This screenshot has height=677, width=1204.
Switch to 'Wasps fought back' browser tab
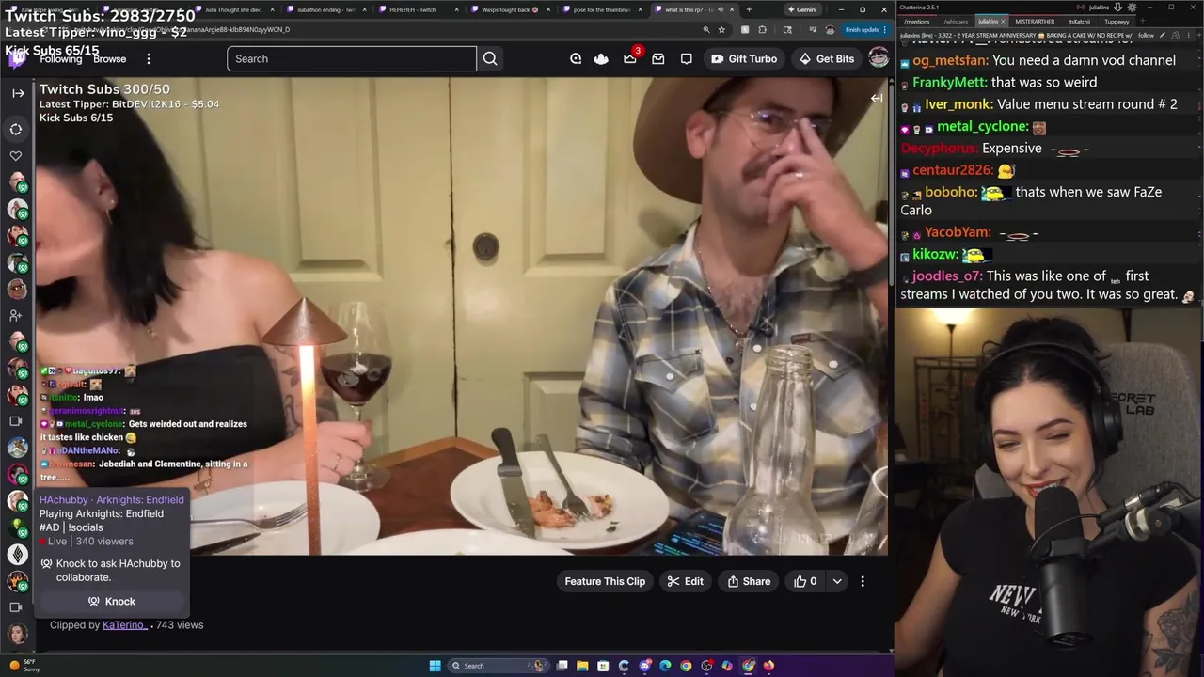pyautogui.click(x=510, y=9)
